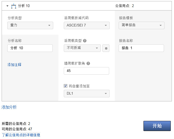Click the 添加分析 link
The width and height of the screenshot is (174, 139).
pos(9,107)
